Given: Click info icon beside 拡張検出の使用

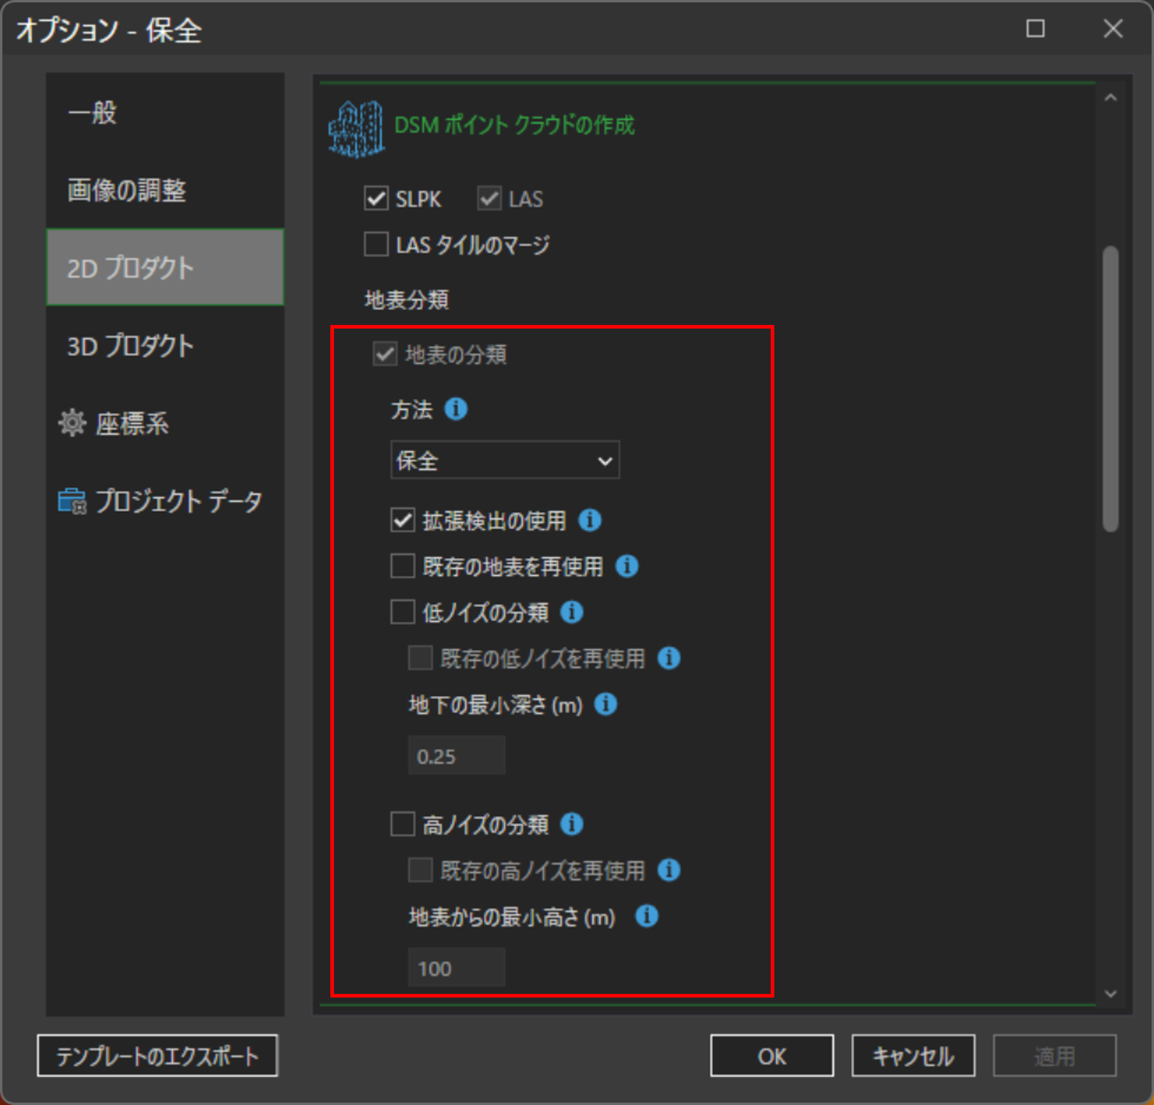Looking at the screenshot, I should point(590,520).
